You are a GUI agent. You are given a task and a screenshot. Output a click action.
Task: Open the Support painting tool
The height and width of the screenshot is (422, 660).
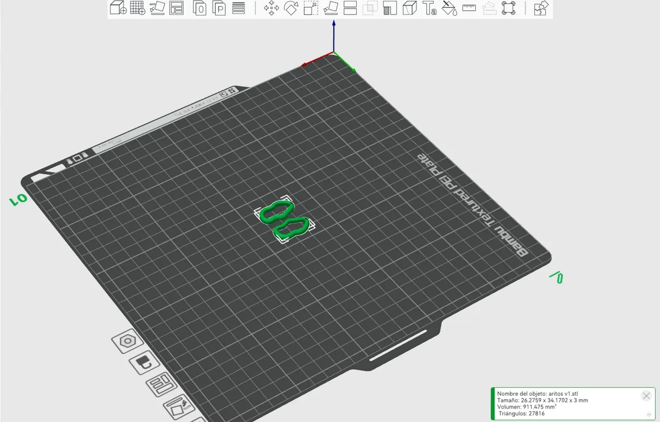(390, 8)
